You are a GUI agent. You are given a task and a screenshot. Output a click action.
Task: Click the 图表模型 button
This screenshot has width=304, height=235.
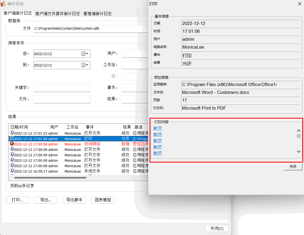point(103,200)
